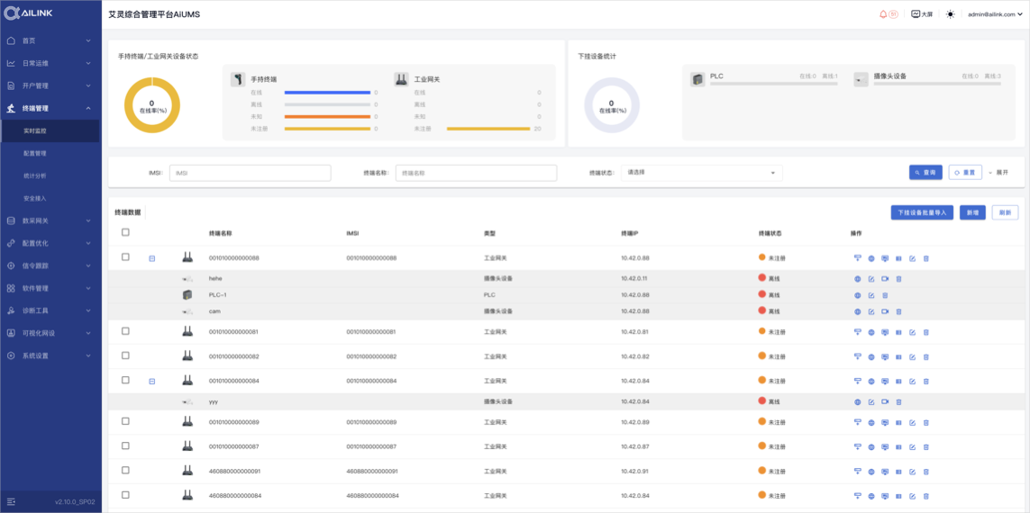Click the monitor icon for 001010000000082
Viewport: 1030px width, 513px height.
pos(885,356)
